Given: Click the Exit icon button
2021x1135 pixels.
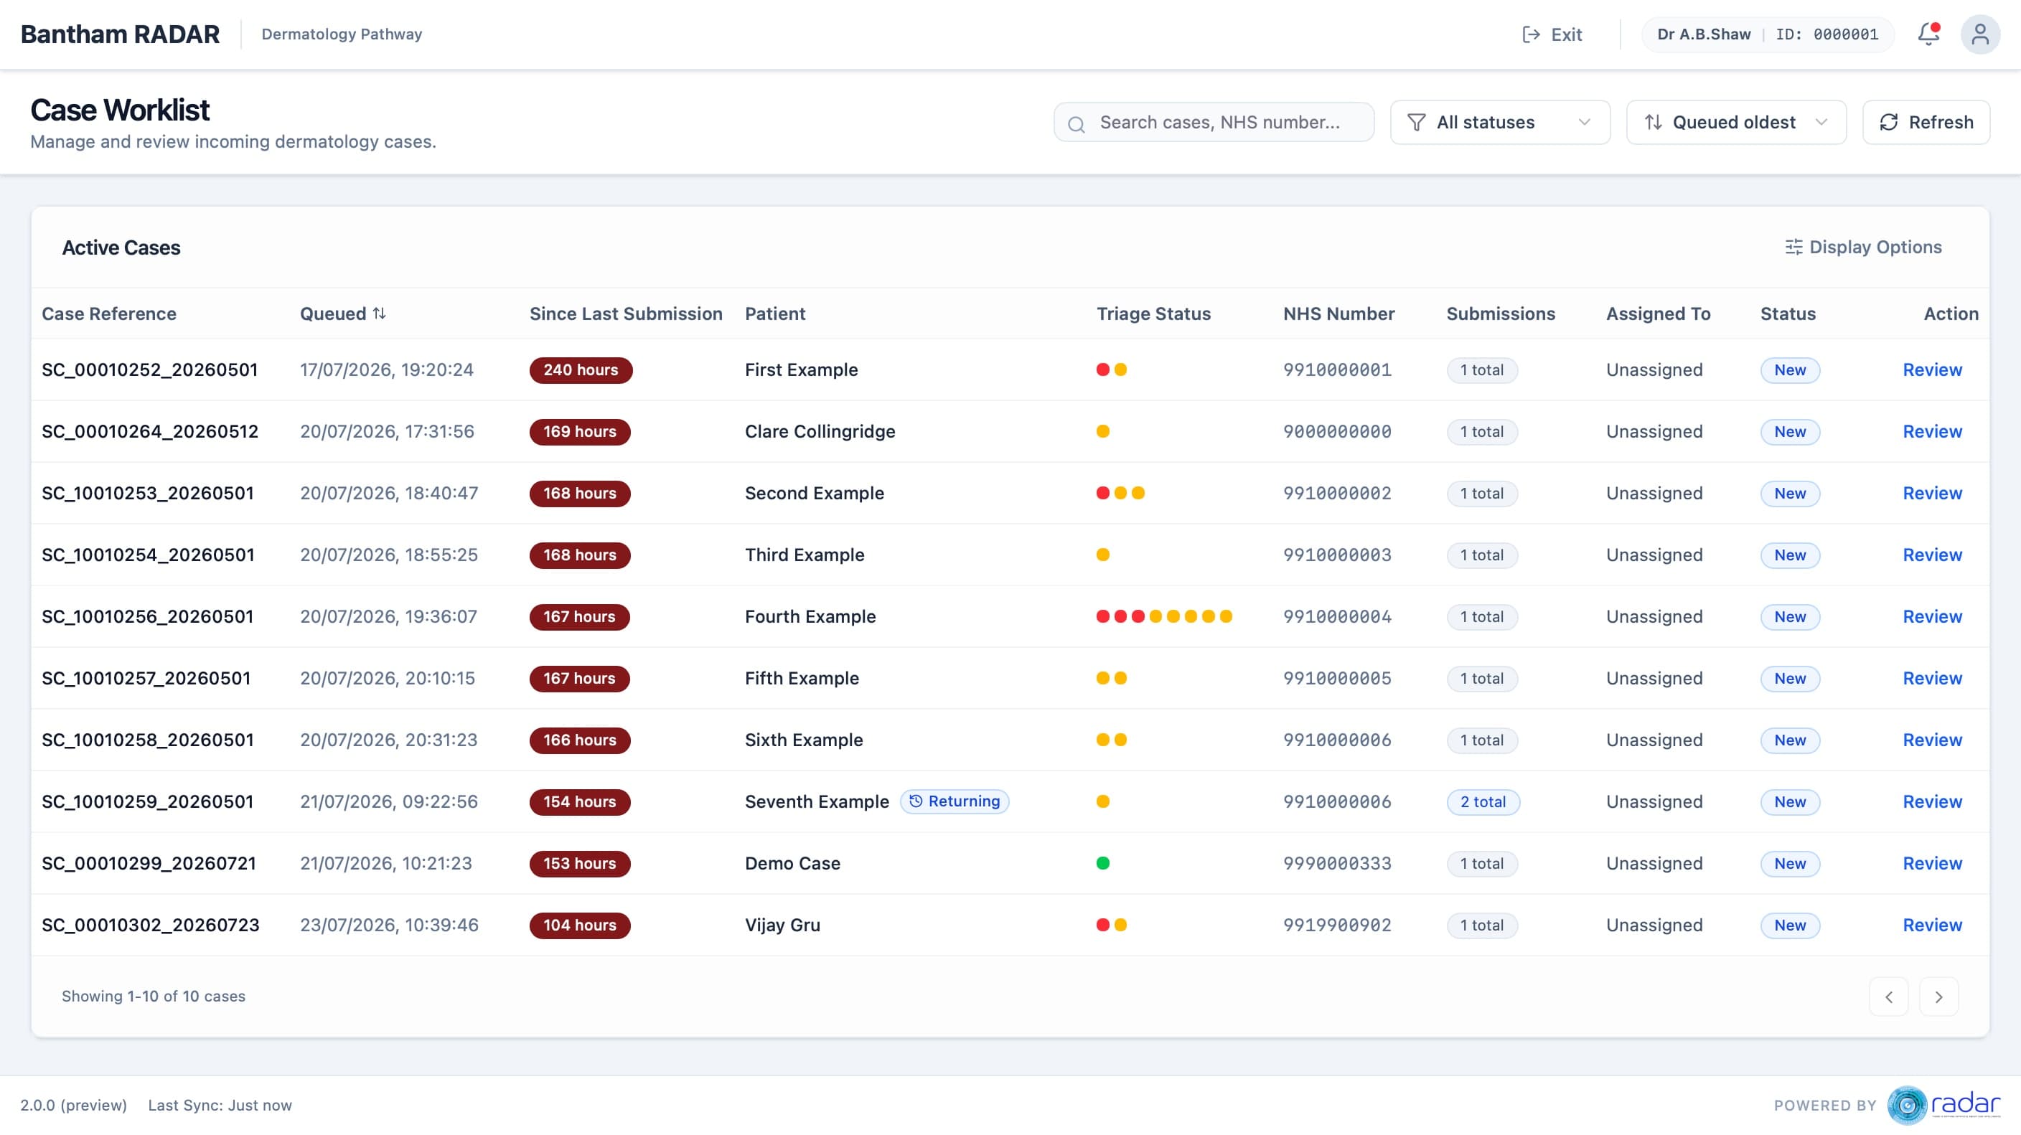Looking at the screenshot, I should click(x=1552, y=34).
